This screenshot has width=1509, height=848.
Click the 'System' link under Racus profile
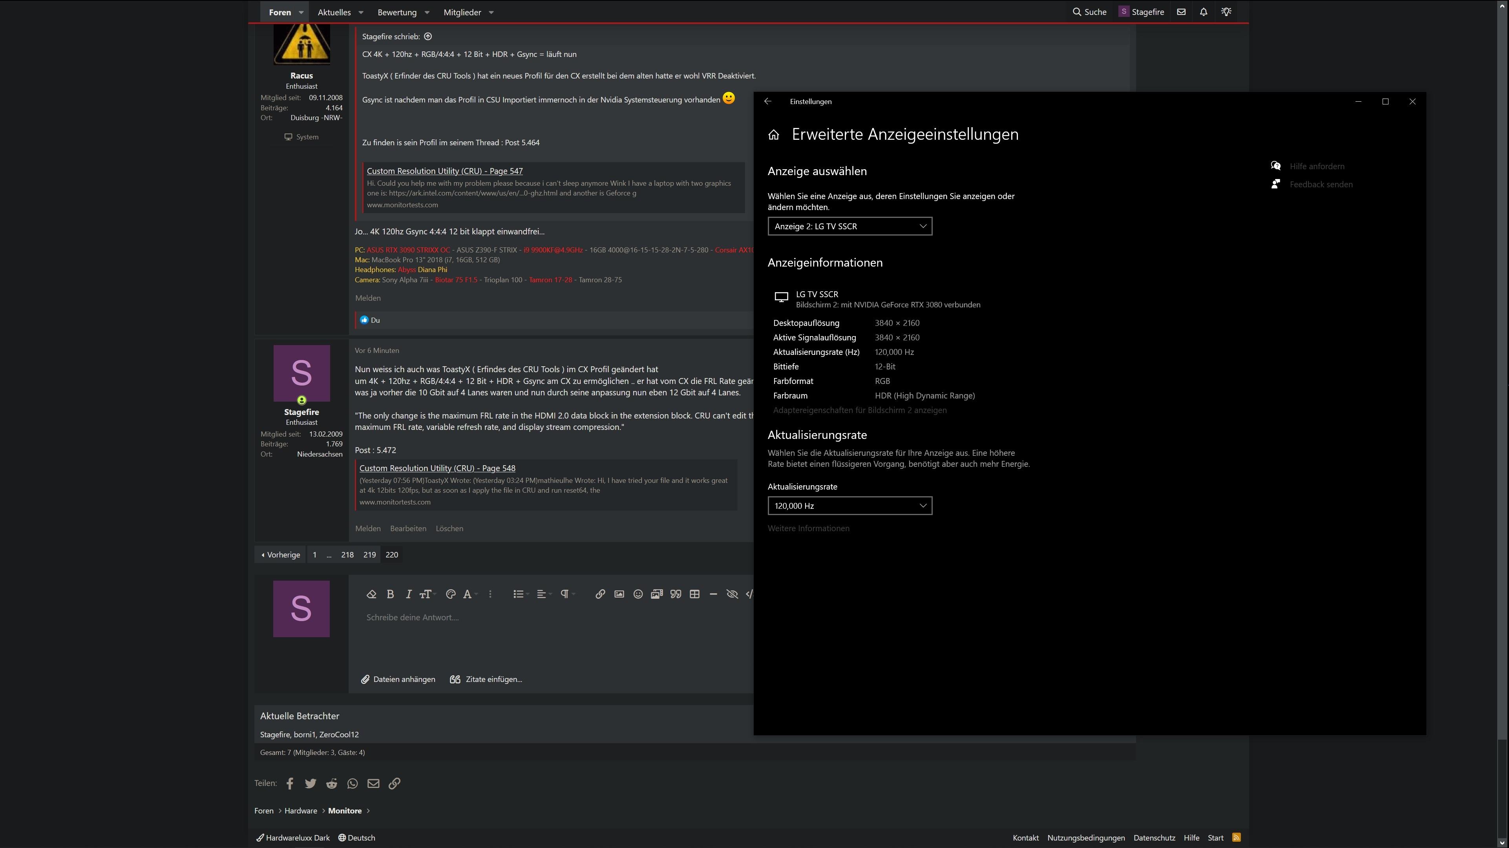tap(302, 137)
